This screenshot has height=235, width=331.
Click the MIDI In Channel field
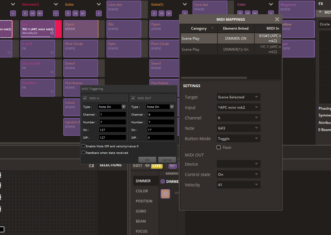point(112,114)
